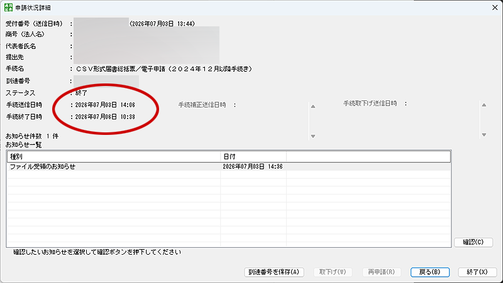This screenshot has width=503, height=283.
Task: Click the 手続名 value CSV形式届書総括票
Action: pos(164,69)
